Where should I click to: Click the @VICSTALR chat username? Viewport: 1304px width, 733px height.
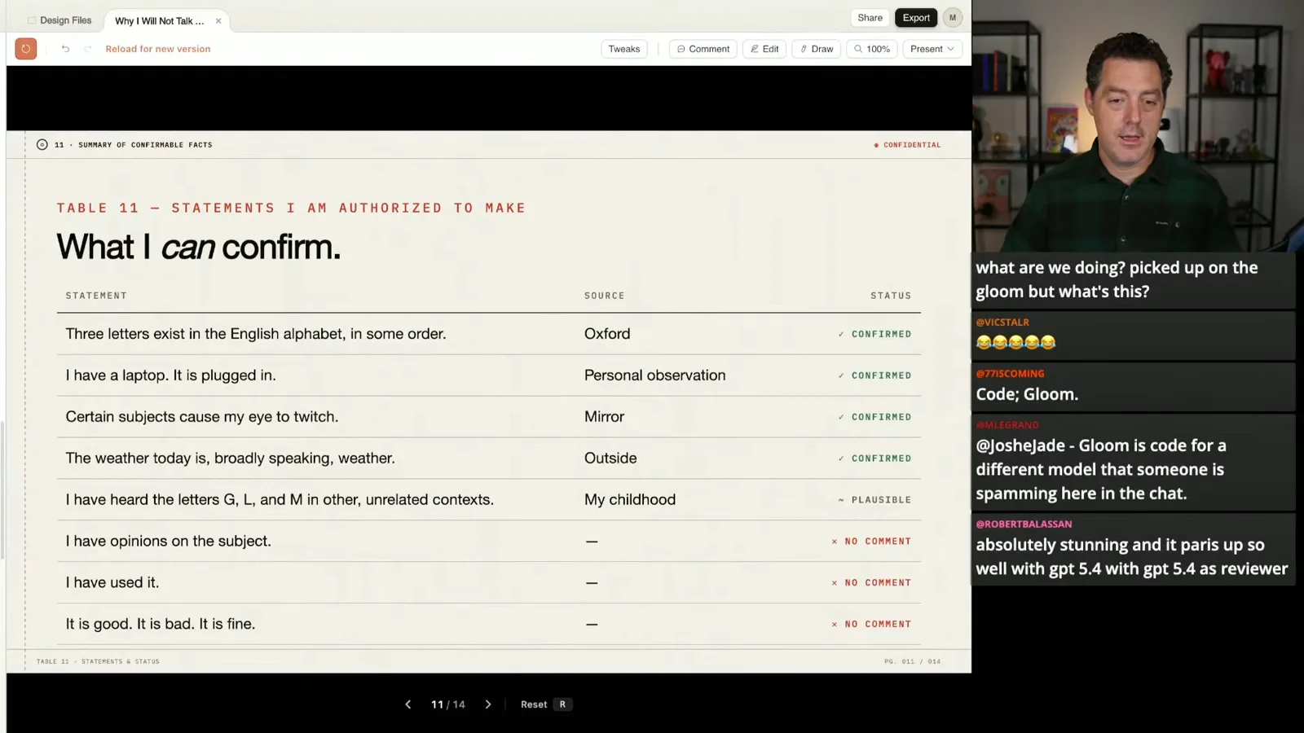(x=1002, y=323)
